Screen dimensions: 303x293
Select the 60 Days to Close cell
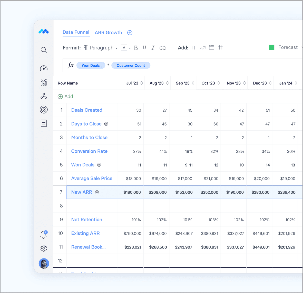point(208,124)
